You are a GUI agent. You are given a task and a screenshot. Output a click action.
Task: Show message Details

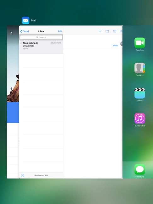[115, 45]
